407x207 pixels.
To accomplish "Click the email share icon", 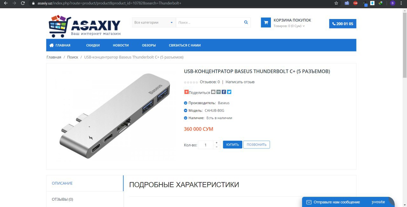I will coord(213,92).
